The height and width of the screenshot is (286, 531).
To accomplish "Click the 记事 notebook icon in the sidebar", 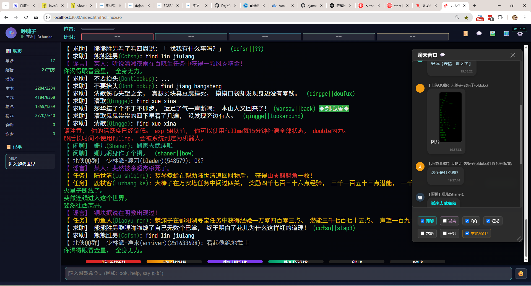I will pos(8,147).
